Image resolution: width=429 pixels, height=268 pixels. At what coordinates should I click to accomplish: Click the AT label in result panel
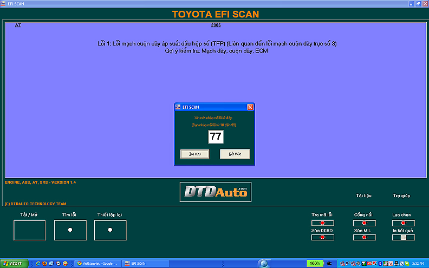pos(18,25)
